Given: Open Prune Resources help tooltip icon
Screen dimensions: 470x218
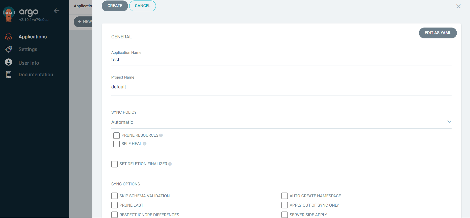Looking at the screenshot, I should tap(161, 135).
